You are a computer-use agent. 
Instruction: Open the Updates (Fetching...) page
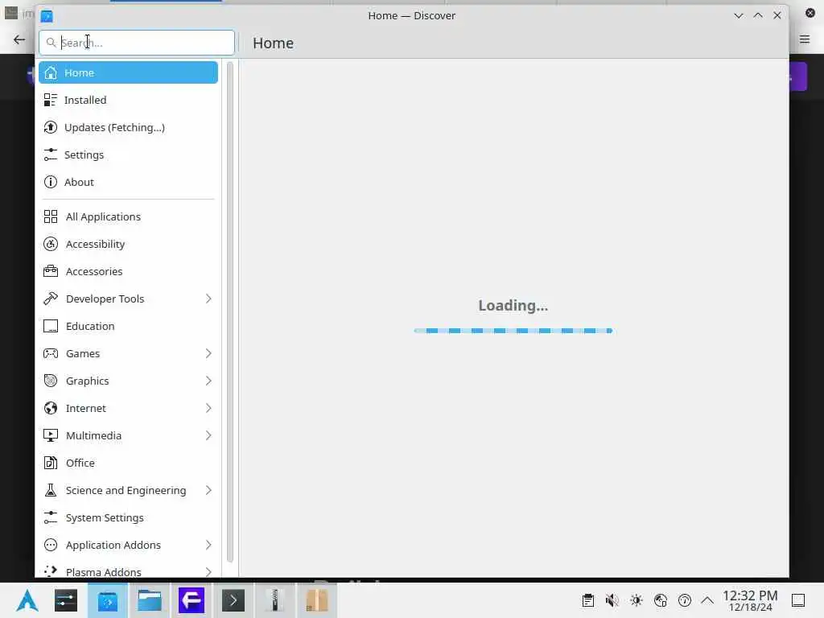coord(128,127)
